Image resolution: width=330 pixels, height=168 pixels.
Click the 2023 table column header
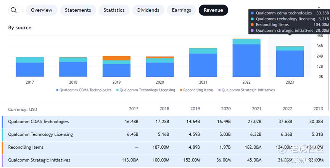(318, 109)
